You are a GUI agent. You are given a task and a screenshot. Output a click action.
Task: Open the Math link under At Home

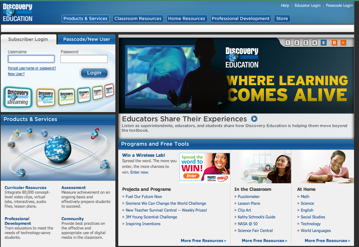pos(305,197)
